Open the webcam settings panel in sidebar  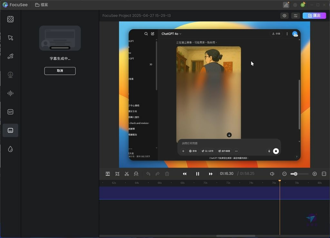(10, 75)
